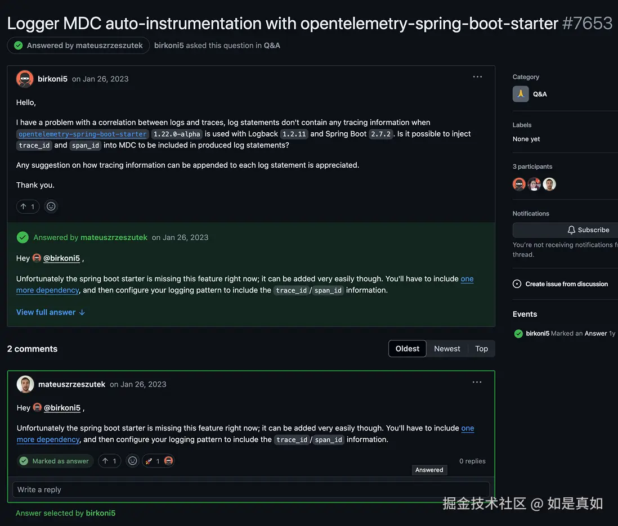This screenshot has width=618, height=526.
Task: Open the three-dot menu on birkoni5's question
Action: click(x=477, y=77)
